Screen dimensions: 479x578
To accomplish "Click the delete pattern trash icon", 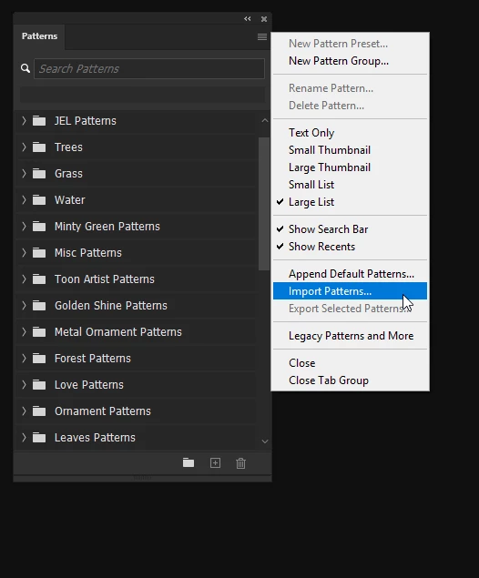I will point(240,463).
